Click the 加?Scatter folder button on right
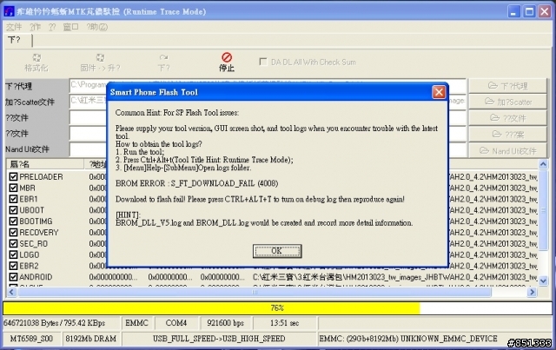556x350 pixels. click(507, 102)
